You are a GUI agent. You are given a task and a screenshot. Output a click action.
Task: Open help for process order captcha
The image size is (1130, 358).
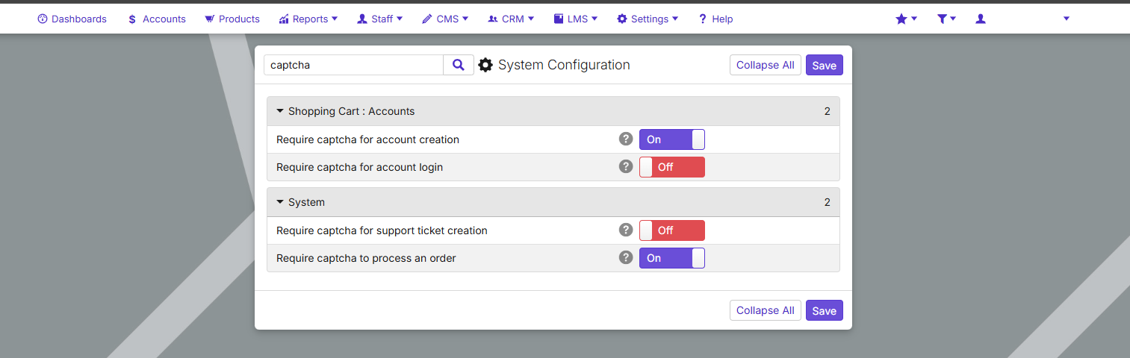626,257
